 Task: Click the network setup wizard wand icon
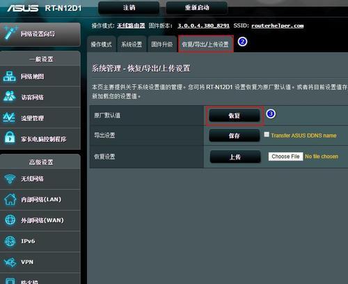[x=10, y=33]
